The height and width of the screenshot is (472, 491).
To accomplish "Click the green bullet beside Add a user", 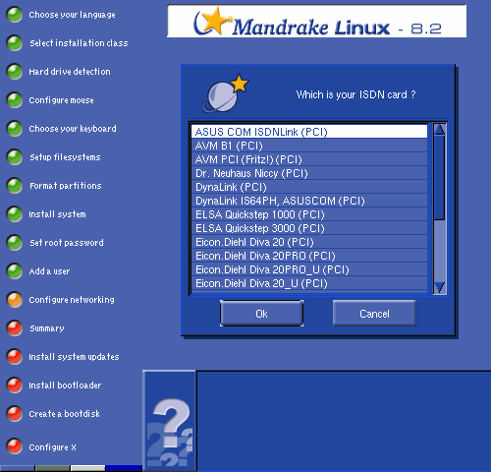I will pyautogui.click(x=15, y=271).
